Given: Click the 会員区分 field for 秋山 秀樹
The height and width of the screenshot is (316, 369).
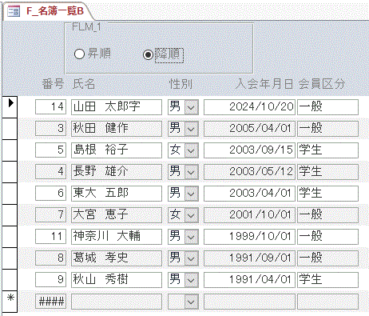Looking at the screenshot, I should (x=327, y=280).
